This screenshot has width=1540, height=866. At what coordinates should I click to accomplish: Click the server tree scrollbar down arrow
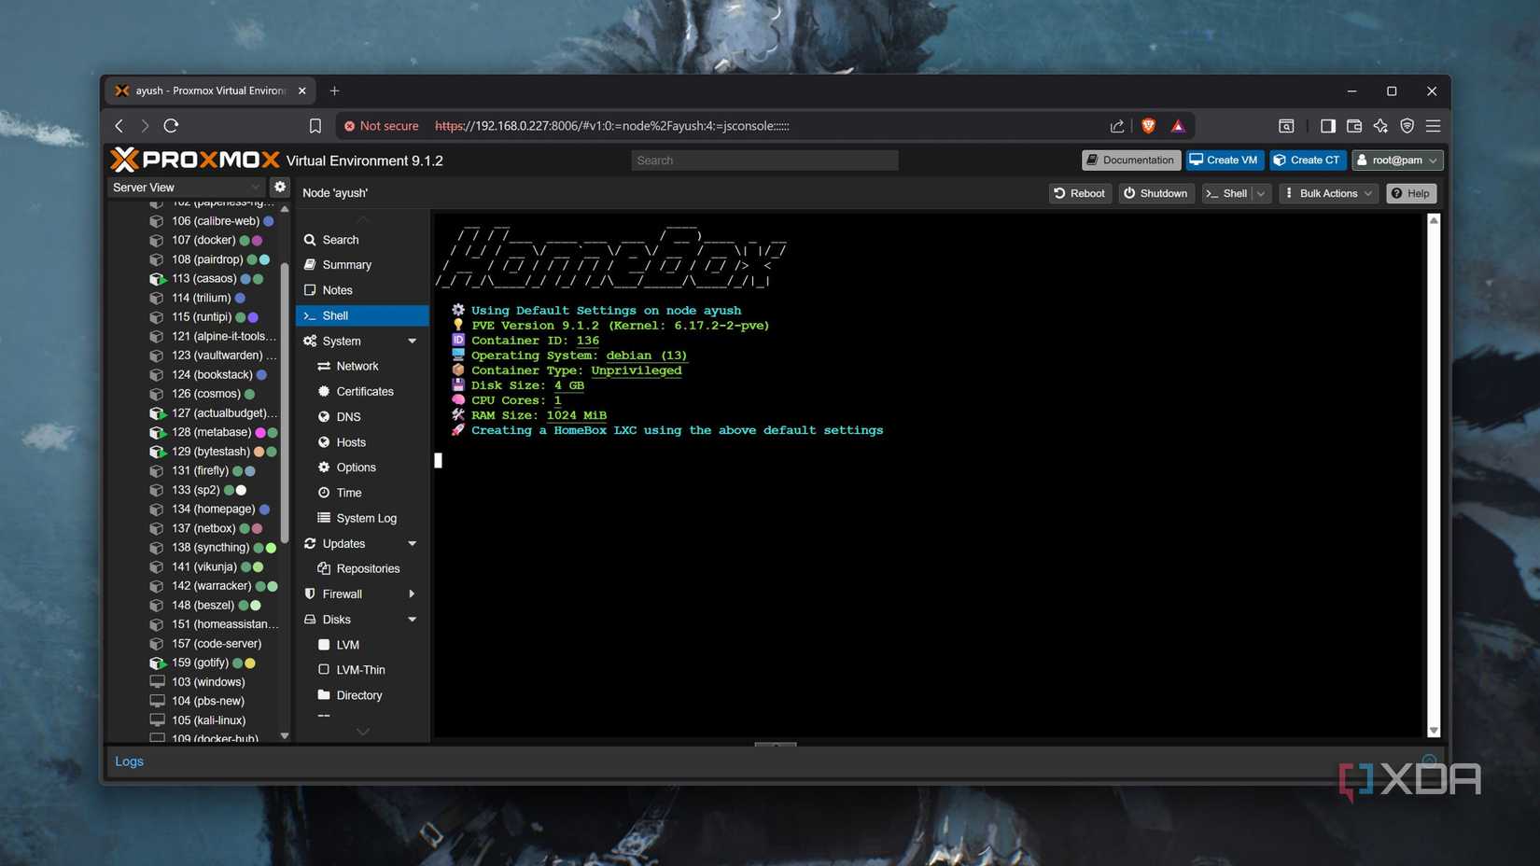[285, 736]
